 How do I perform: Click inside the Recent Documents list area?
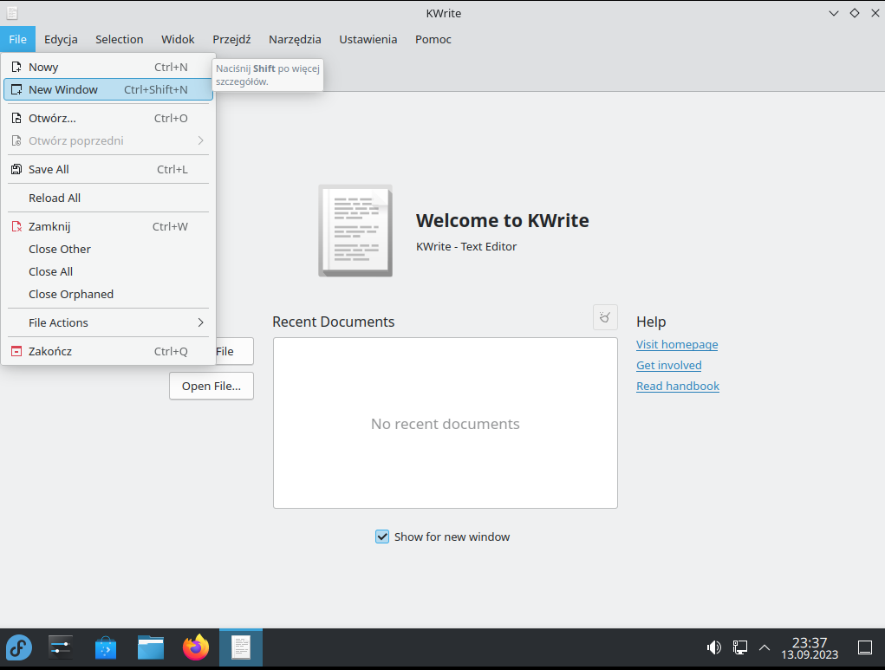click(x=446, y=423)
